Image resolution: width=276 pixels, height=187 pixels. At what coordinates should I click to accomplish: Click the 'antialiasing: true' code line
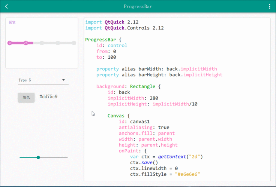pos(144,128)
